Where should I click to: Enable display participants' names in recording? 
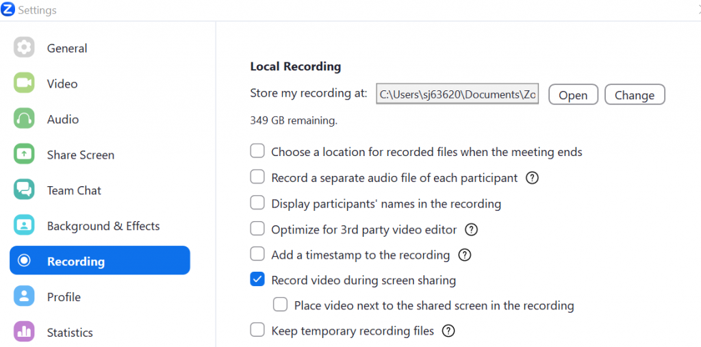(x=257, y=203)
